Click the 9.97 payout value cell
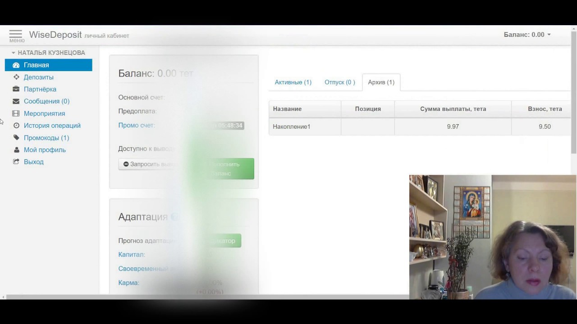Screen dimensions: 577x324 pos(453,126)
